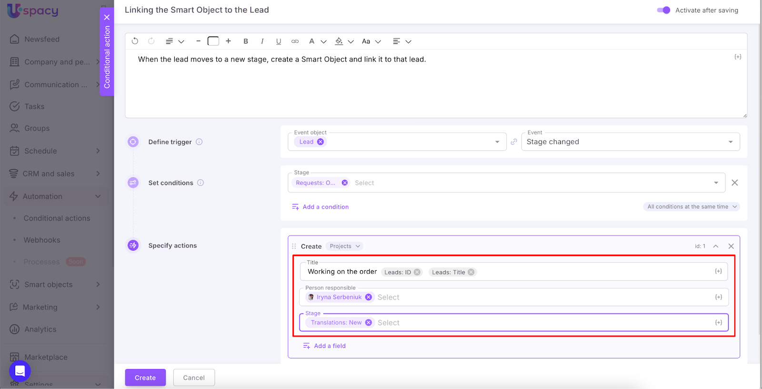
Task: Toggle the Activate after saving switch
Action: tap(663, 10)
